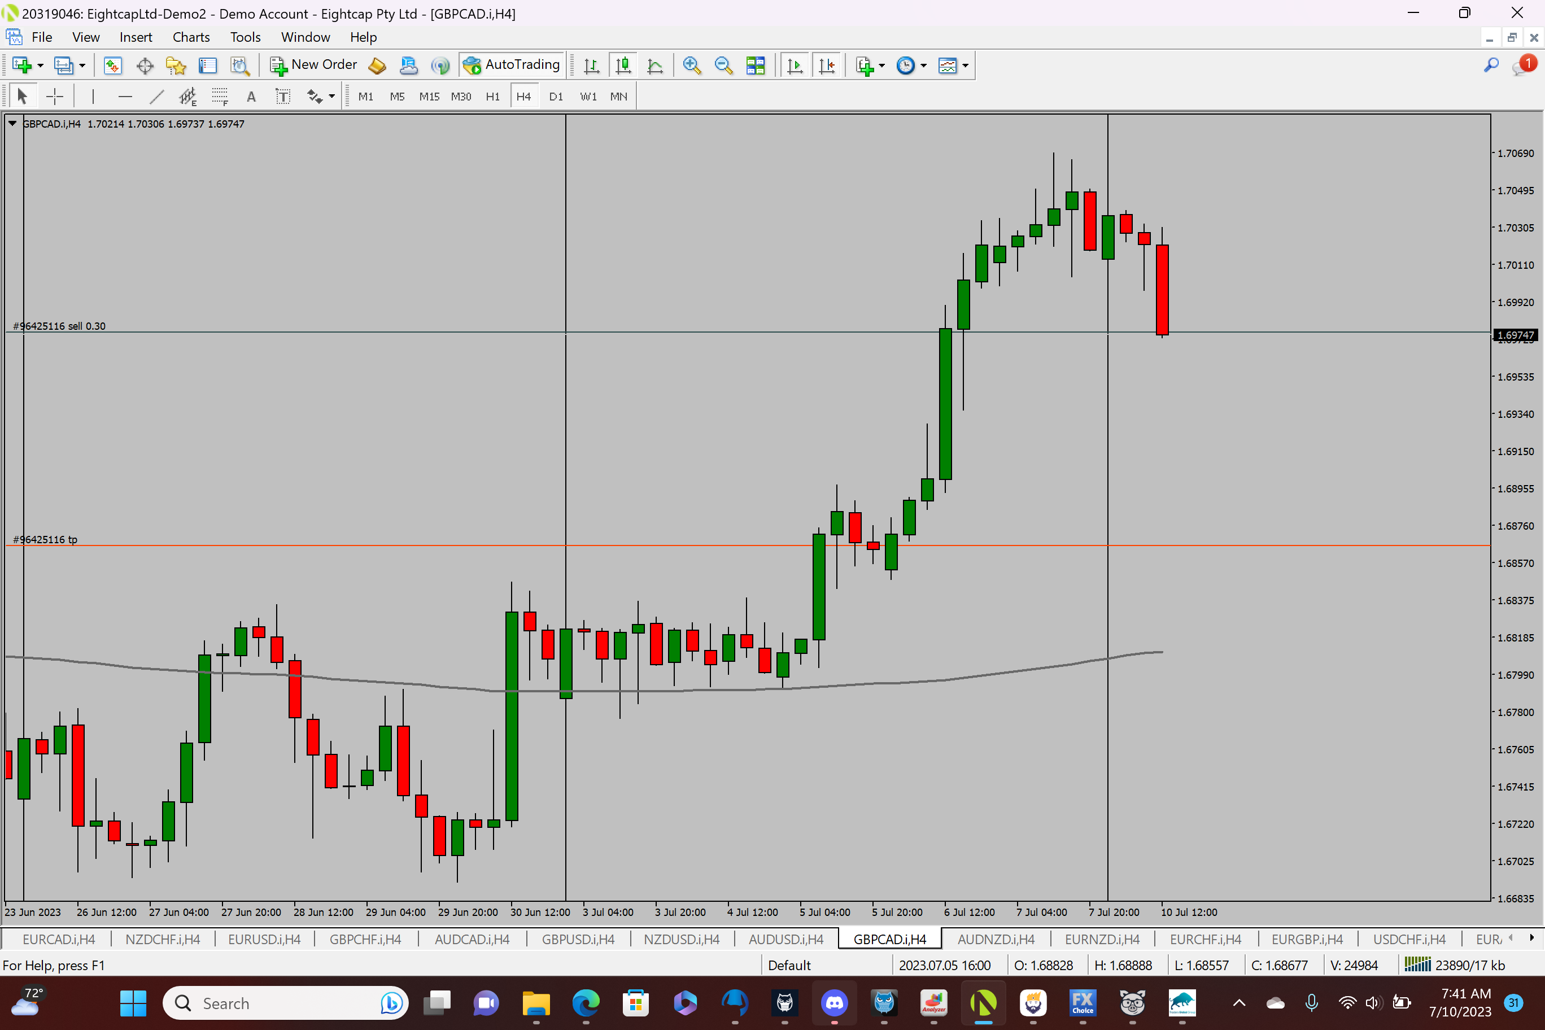Select the Fibonacci Retracement tool
The image size is (1545, 1030).
pos(220,97)
